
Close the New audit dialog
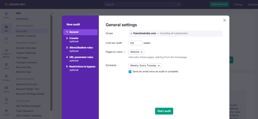click(224, 20)
